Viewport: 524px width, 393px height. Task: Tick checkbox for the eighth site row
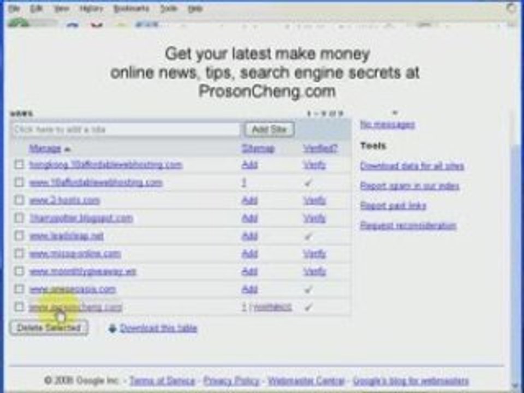point(19,289)
